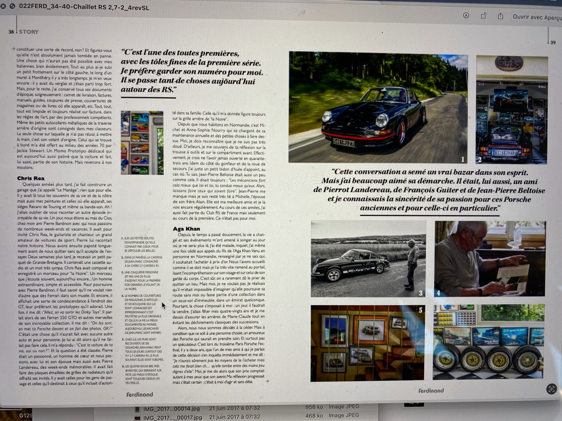Click photo 4 of man reading documents
The height and width of the screenshot is (421, 562).
(490, 259)
